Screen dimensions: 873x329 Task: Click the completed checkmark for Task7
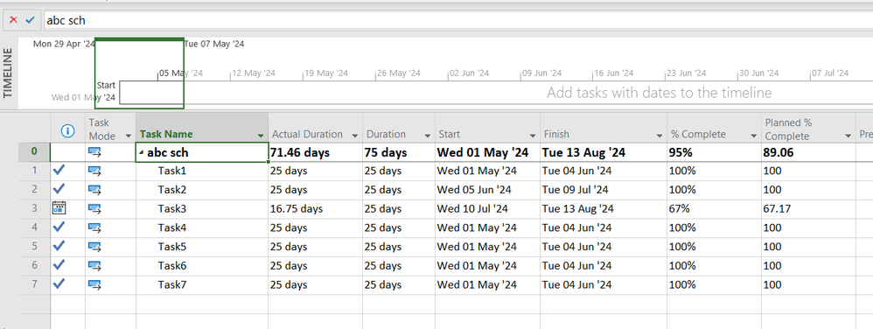[x=59, y=283]
